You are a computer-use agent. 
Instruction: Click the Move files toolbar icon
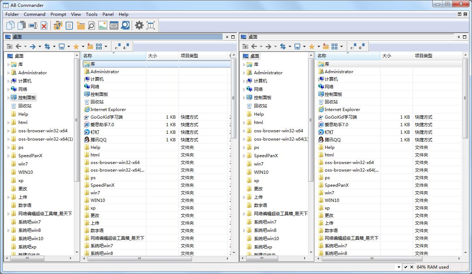click(x=22, y=25)
